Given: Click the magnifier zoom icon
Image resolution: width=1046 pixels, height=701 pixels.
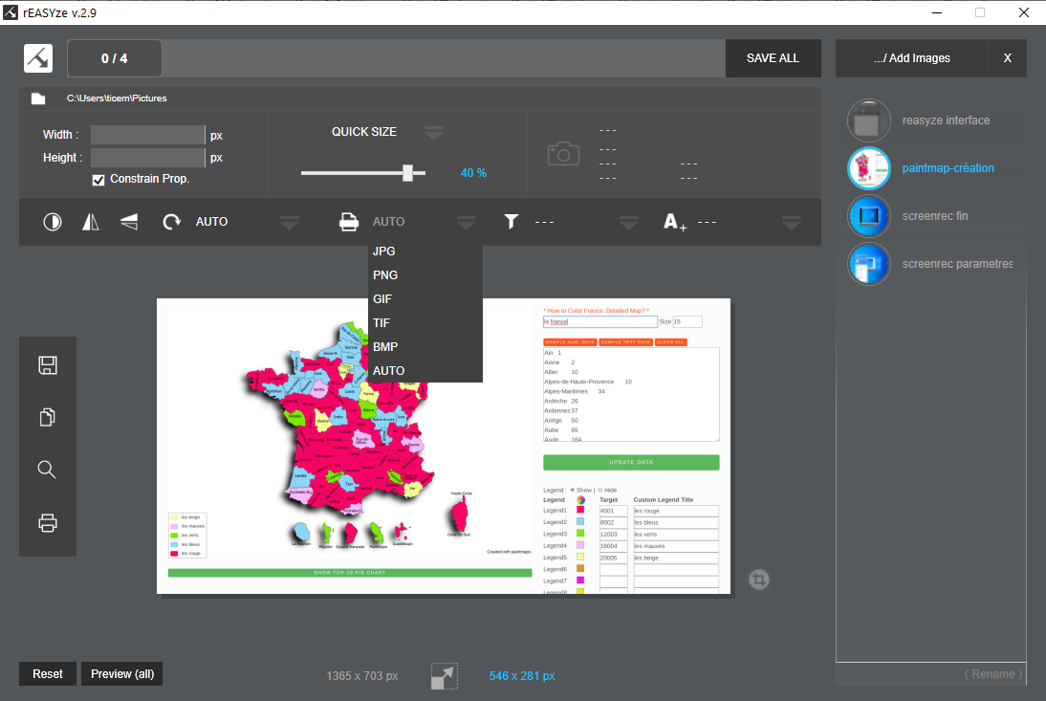Looking at the screenshot, I should coord(47,470).
